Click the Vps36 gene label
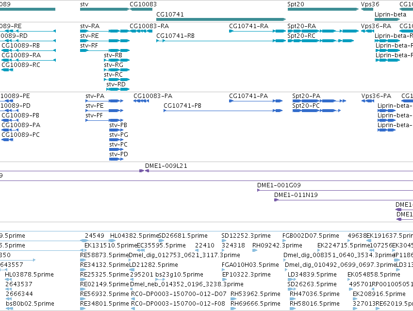Image resolution: width=413 pixels, height=311 pixels. [x=370, y=4]
